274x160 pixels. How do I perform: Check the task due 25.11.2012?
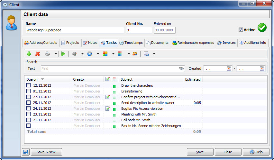29,102
